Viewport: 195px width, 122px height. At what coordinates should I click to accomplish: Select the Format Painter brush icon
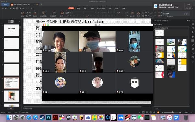35,13
